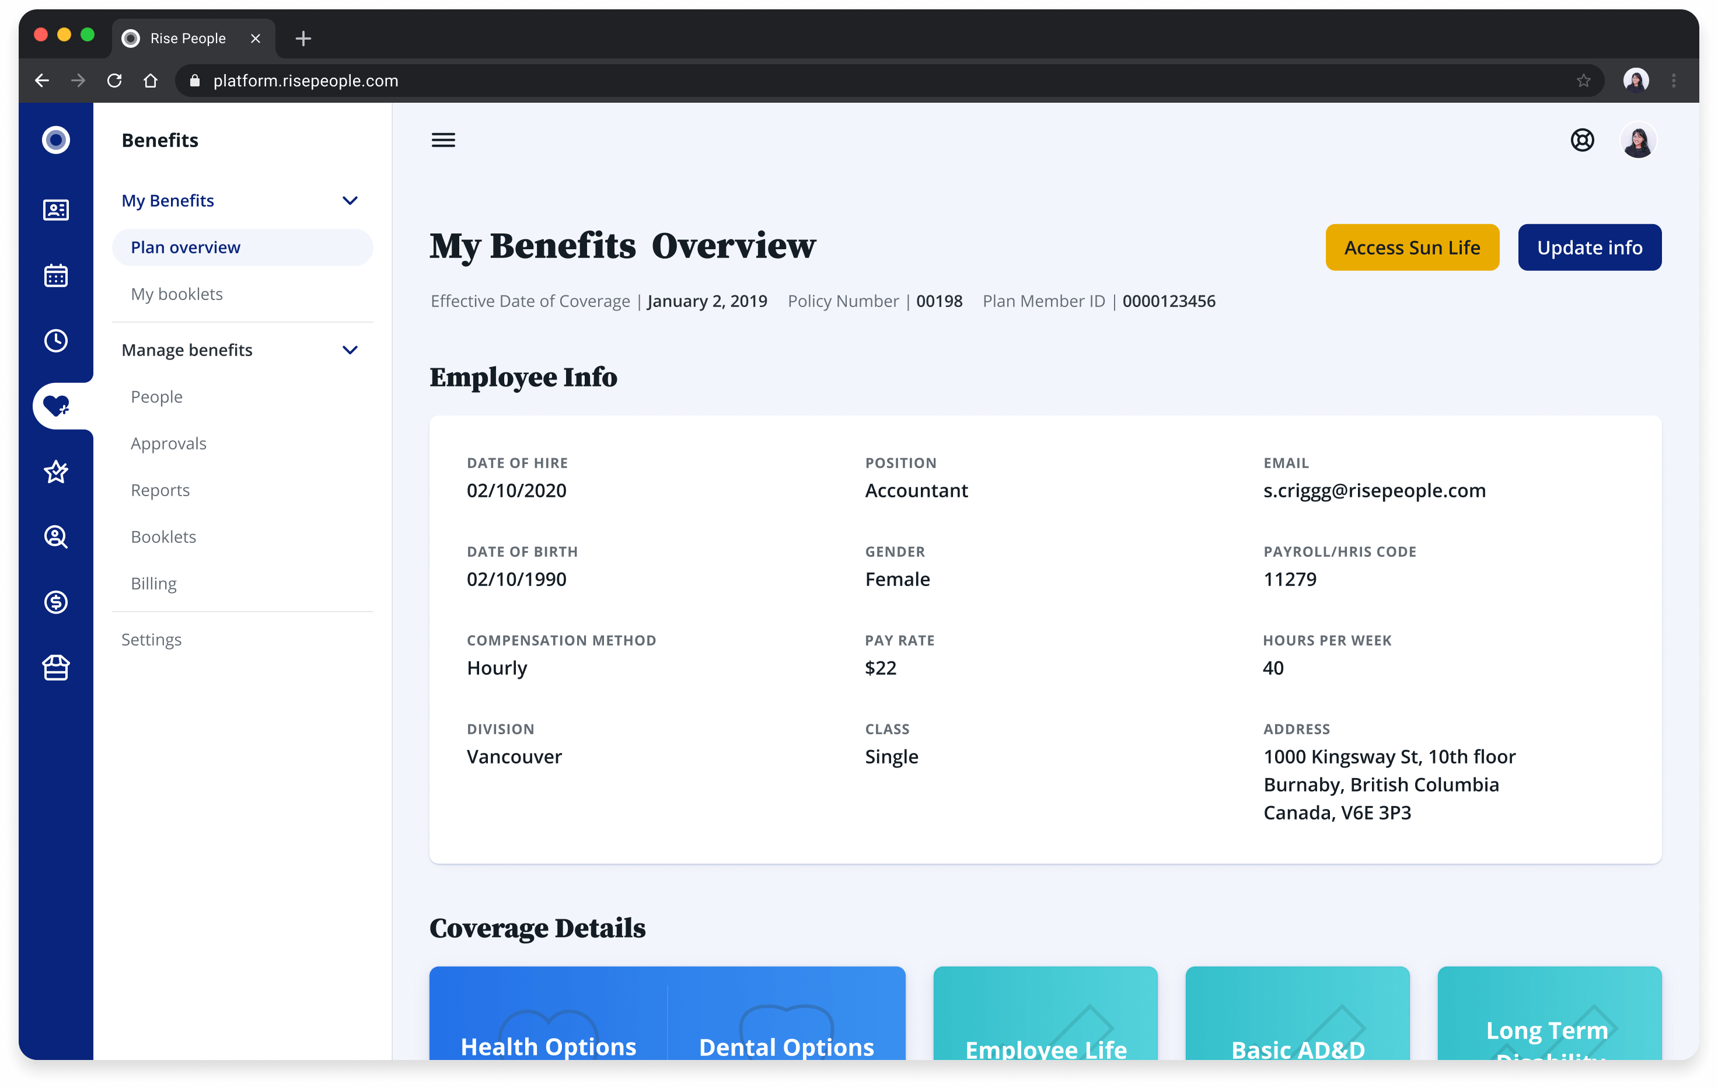Click the Manage benefits heading
The width and height of the screenshot is (1718, 1088).
coord(187,350)
